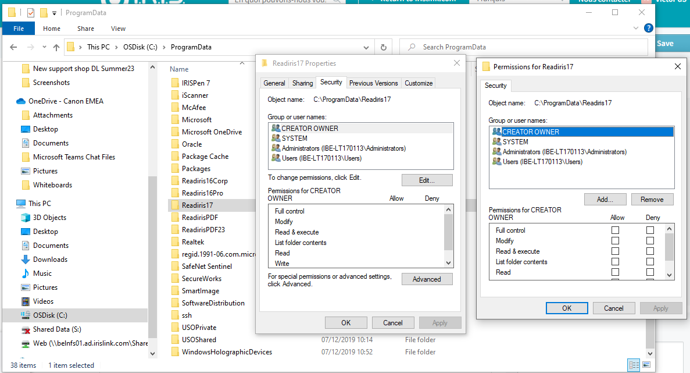This screenshot has height=373, width=690.
Task: Click Search ProgramData field
Action: pos(524,47)
